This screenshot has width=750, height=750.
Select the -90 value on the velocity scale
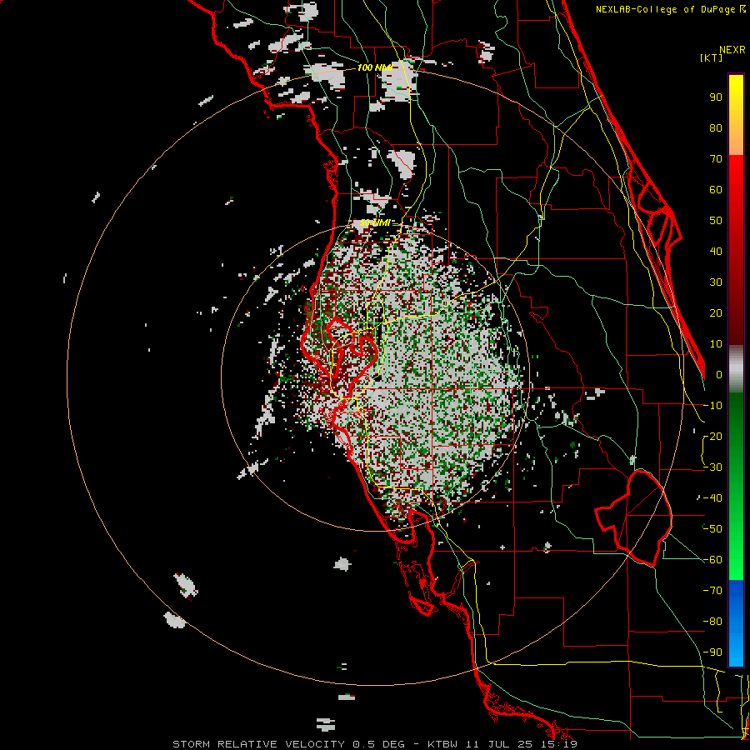coord(712,652)
